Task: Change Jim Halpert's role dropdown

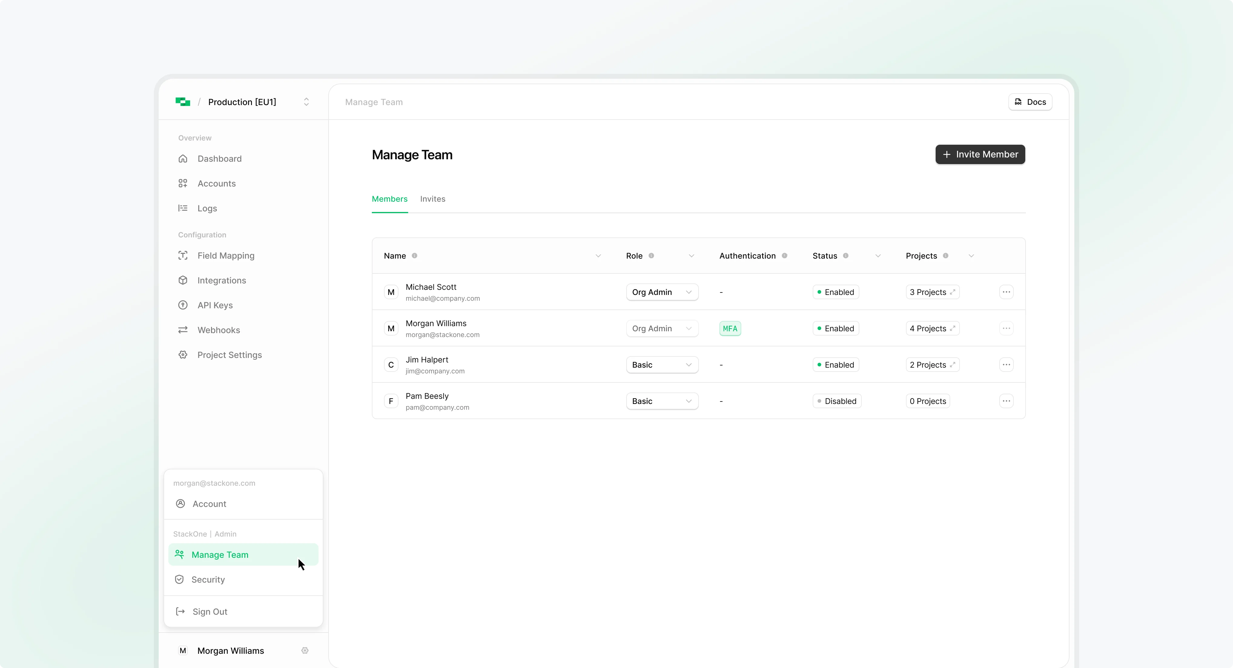Action: [x=662, y=364]
